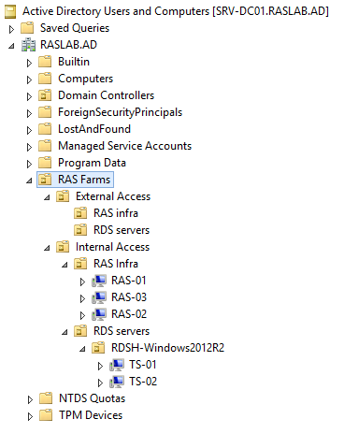This screenshot has width=344, height=448.
Task: Click the RAS infra OU icon under External Access
Action: click(80, 213)
